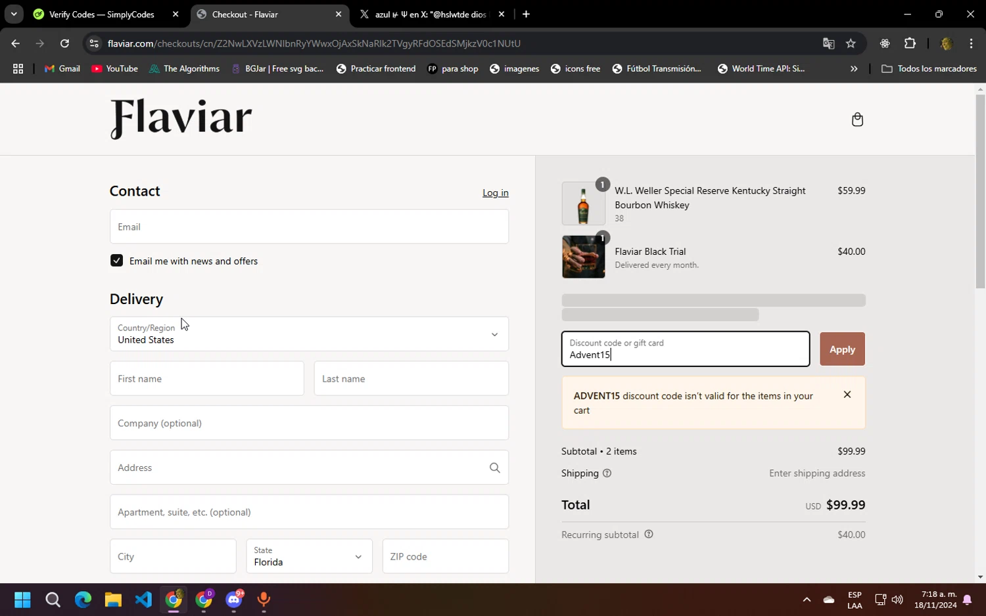Focus the Company (optional) field
The height and width of the screenshot is (616, 986).
(x=309, y=423)
